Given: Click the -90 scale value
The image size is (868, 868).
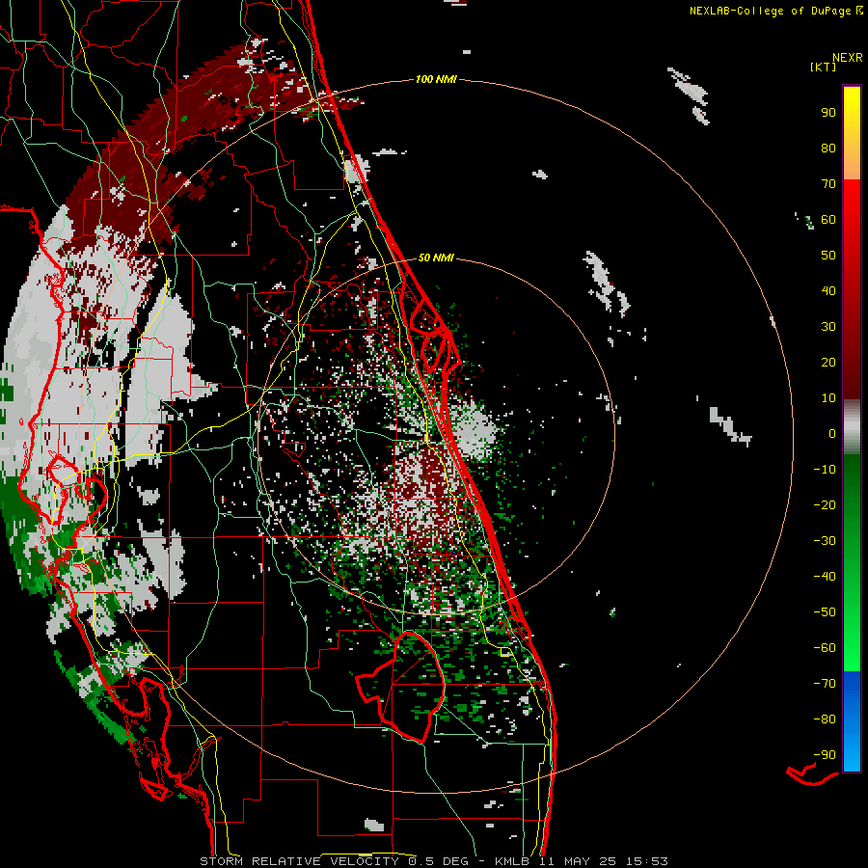Looking at the screenshot, I should 825,755.
